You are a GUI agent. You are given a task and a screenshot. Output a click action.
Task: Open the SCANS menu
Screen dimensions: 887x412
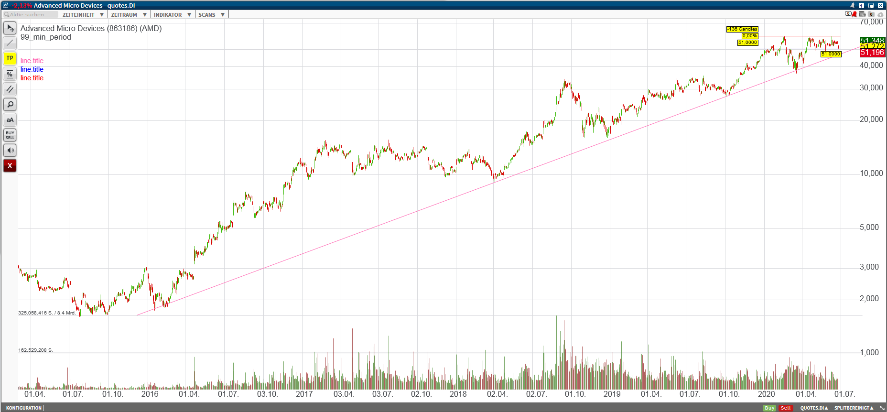[211, 15]
